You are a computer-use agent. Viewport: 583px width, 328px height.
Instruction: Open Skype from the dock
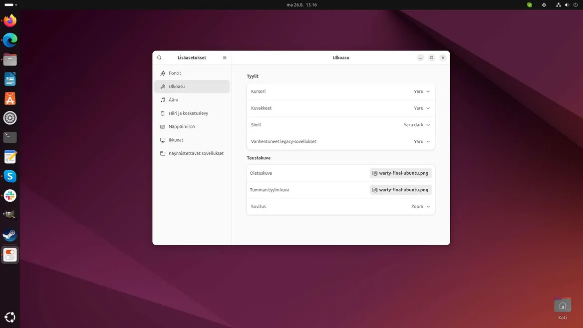click(10, 176)
